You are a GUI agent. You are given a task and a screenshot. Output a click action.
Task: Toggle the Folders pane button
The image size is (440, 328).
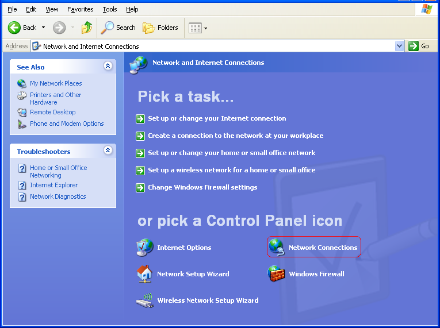click(x=160, y=28)
